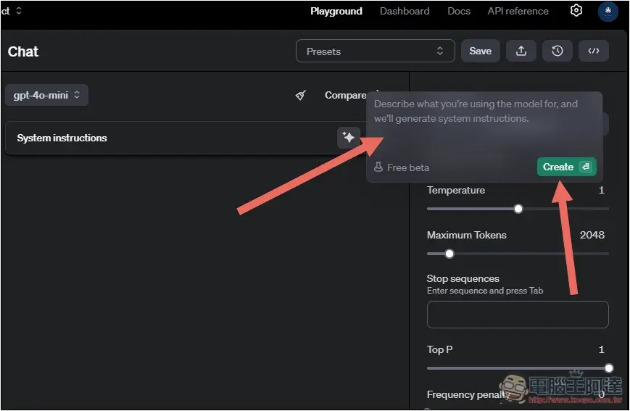630x411 pixels.
Task: Click the Stop sequences input box
Action: 518,315
